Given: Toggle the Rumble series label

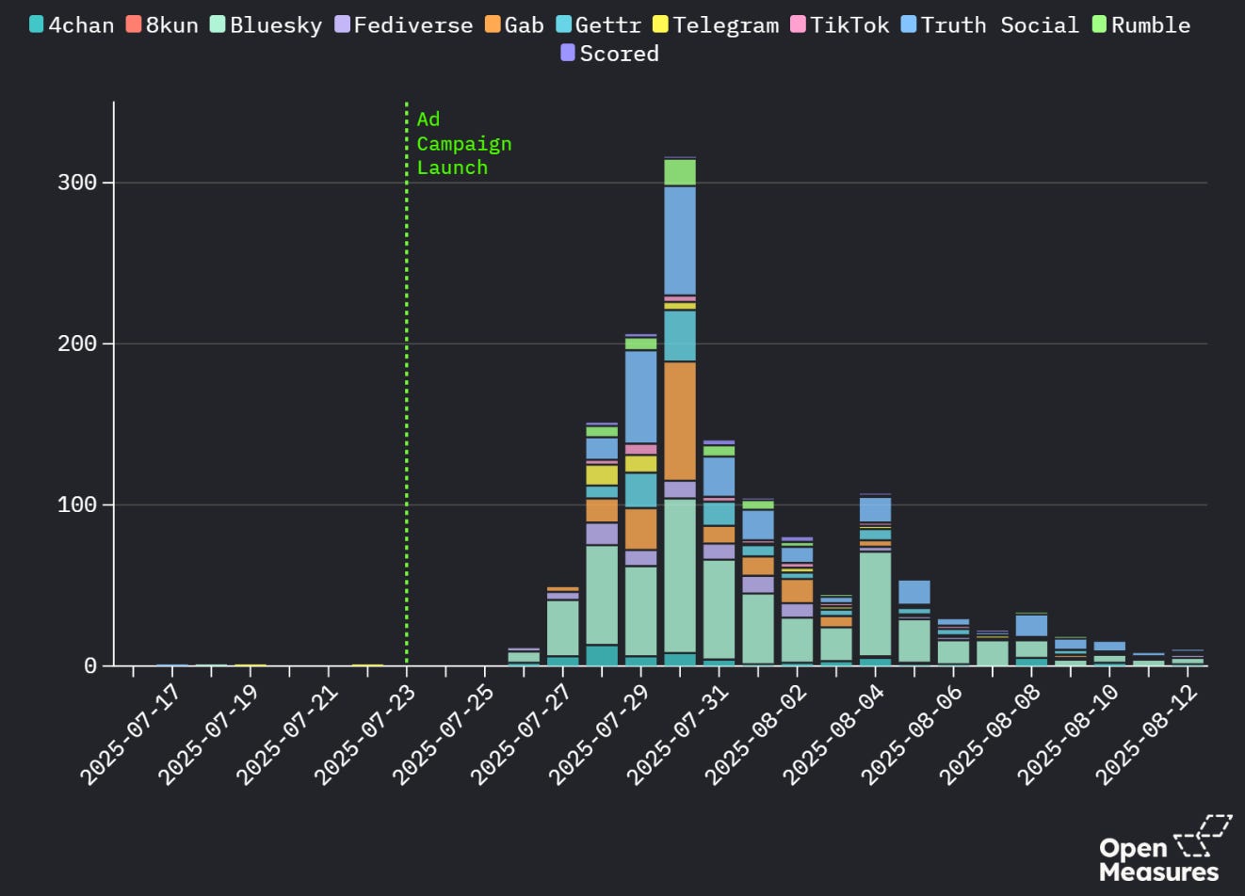Looking at the screenshot, I should 1151,24.
